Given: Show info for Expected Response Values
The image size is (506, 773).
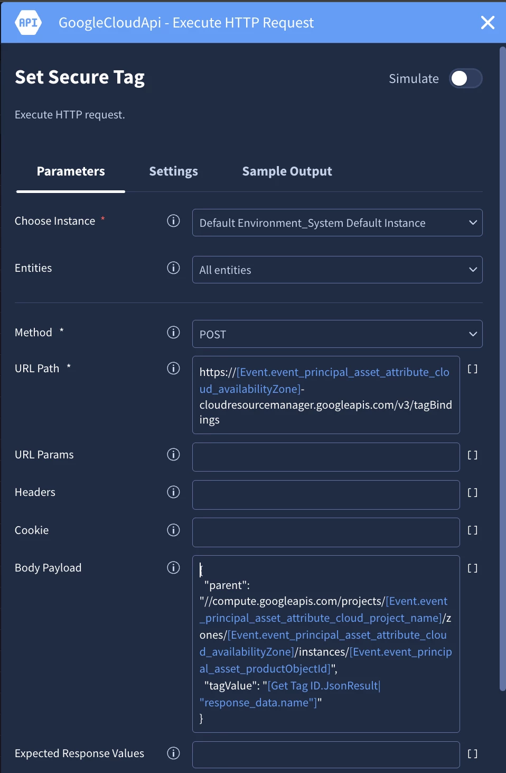Looking at the screenshot, I should click(173, 753).
